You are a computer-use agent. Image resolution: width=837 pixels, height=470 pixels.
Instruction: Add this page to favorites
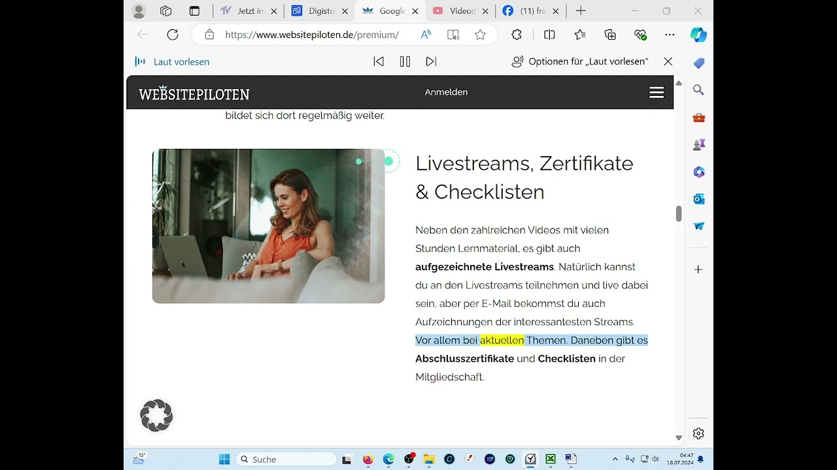(x=481, y=35)
